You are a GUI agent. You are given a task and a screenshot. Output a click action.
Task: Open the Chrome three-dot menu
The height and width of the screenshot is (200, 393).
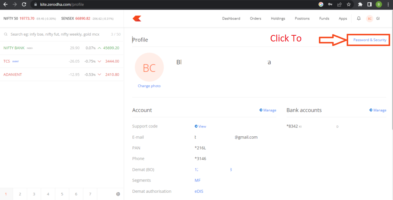coord(388,4)
